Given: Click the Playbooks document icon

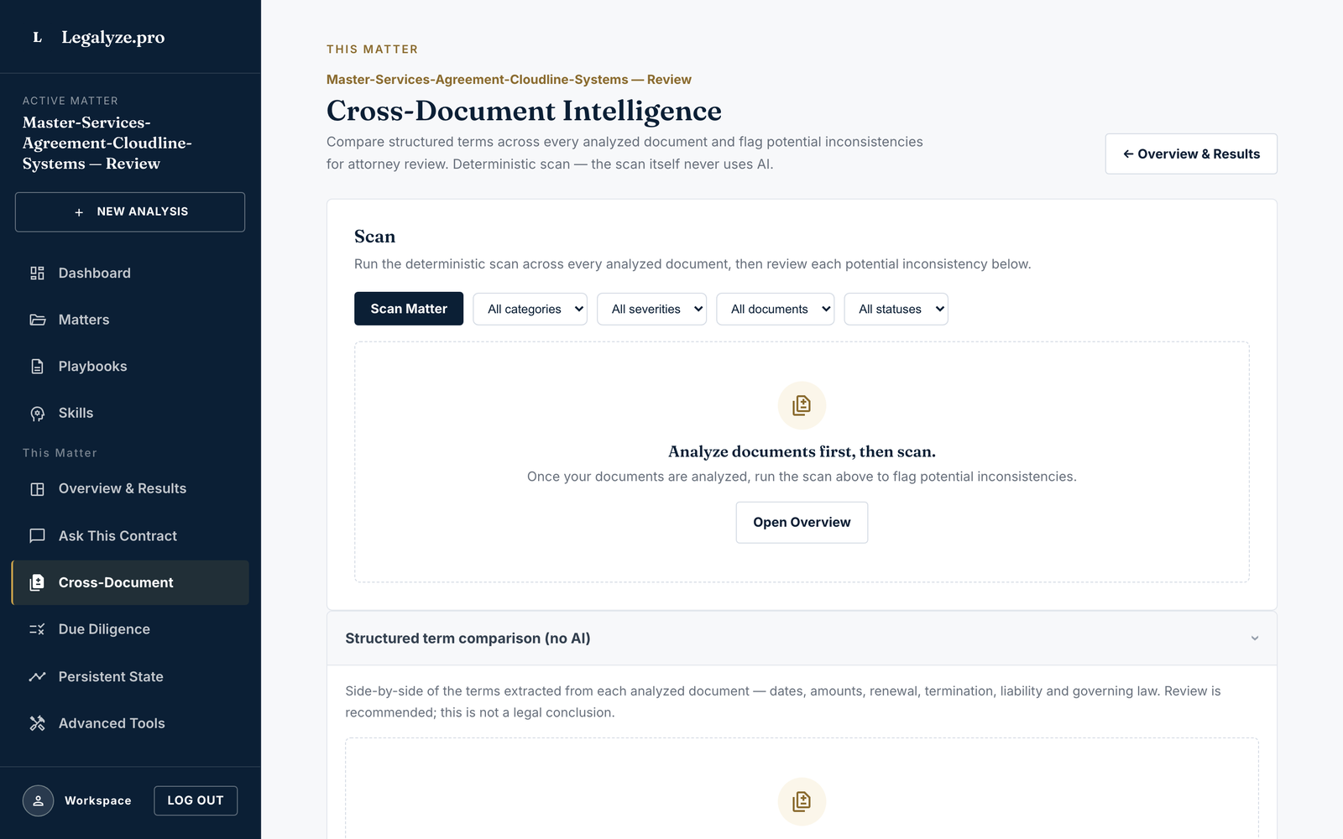Looking at the screenshot, I should pyautogui.click(x=37, y=367).
